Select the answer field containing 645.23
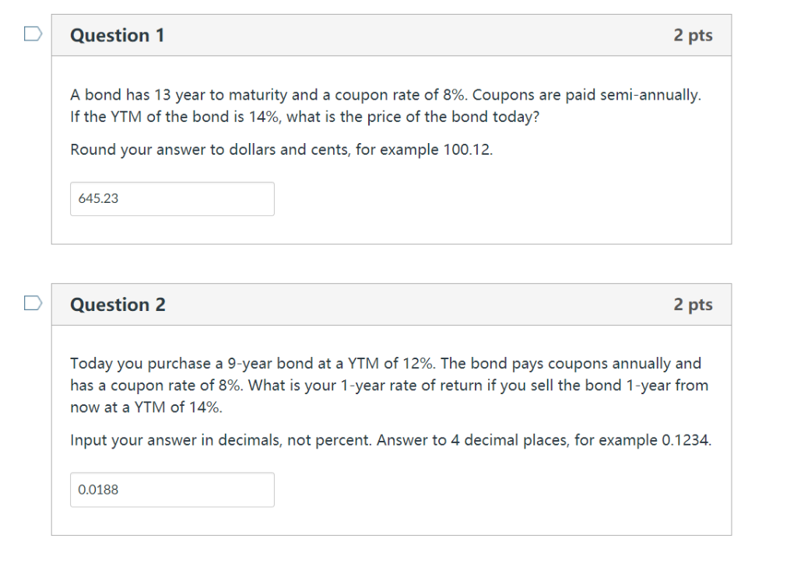Screen dimensions: 797x573 tap(172, 199)
